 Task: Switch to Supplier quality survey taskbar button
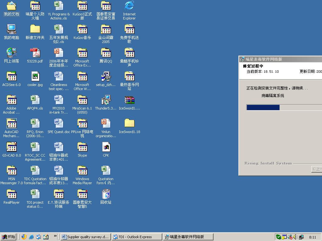click(86, 237)
